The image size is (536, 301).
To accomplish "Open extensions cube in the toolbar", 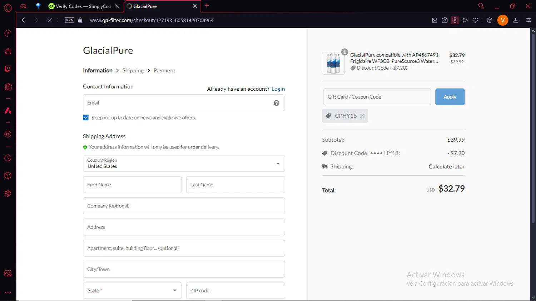I will 490,20.
